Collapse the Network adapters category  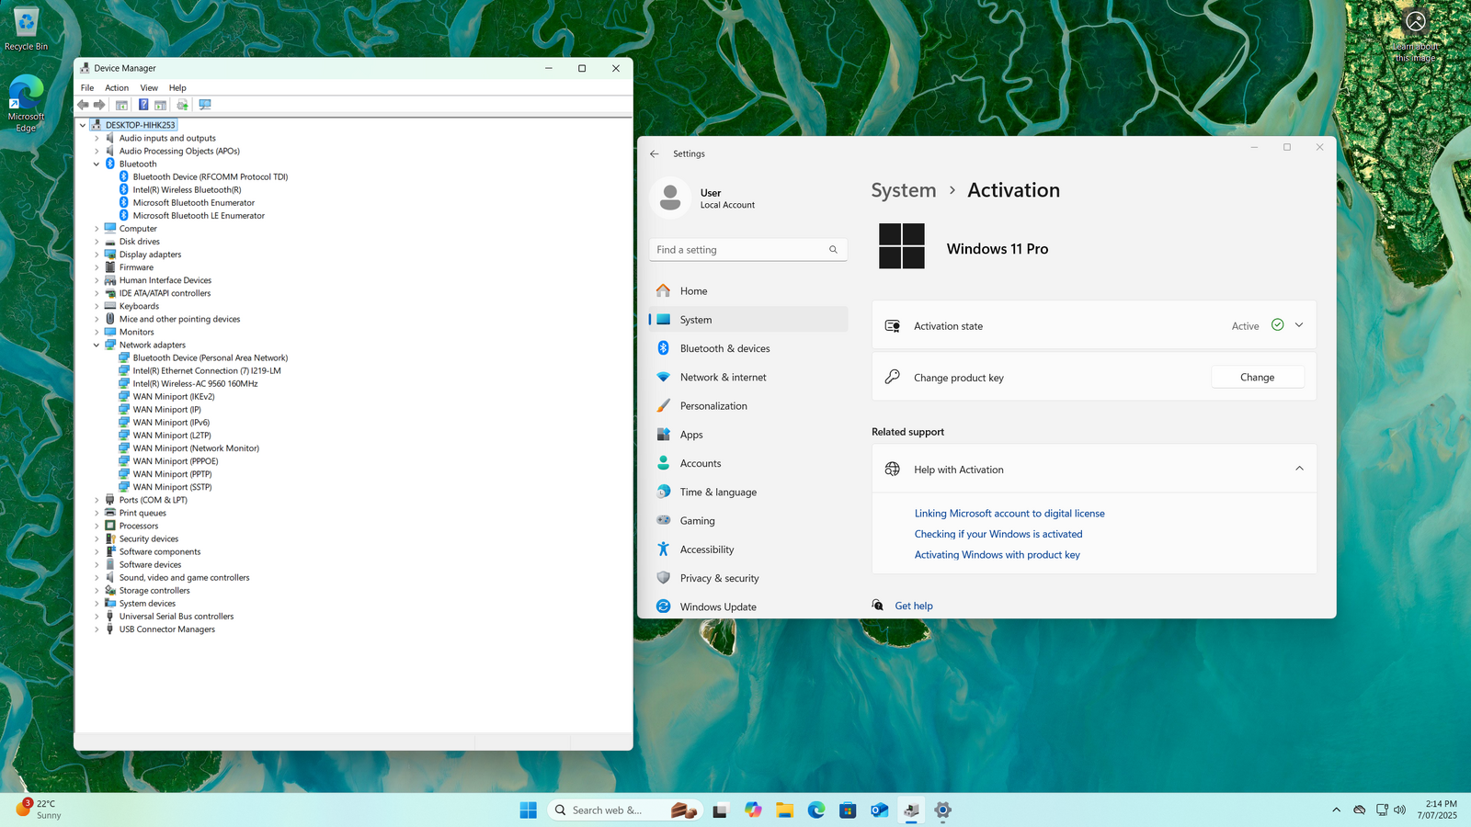[x=97, y=346]
